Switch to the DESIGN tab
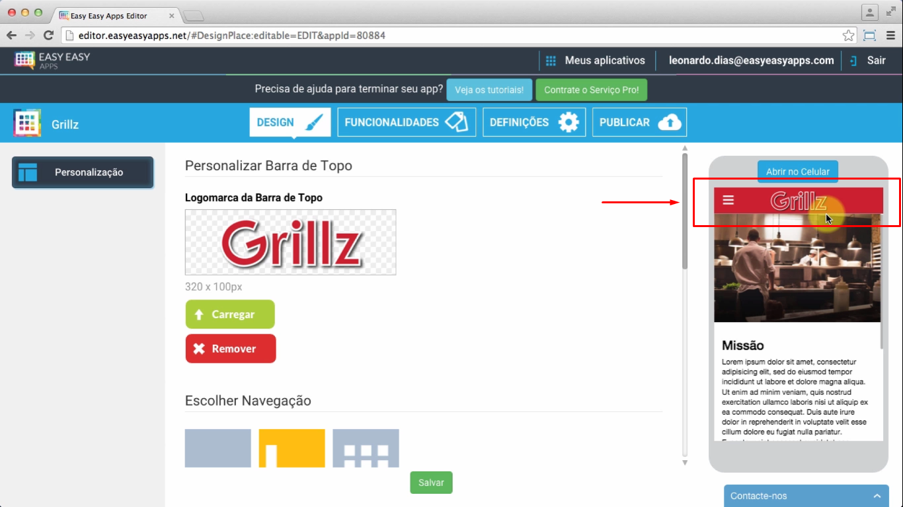Viewport: 903px width, 507px height. click(x=290, y=121)
